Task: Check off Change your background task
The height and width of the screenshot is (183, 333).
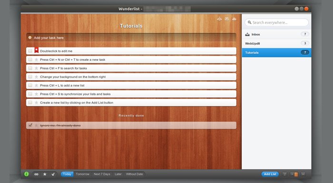Action: pos(30,77)
